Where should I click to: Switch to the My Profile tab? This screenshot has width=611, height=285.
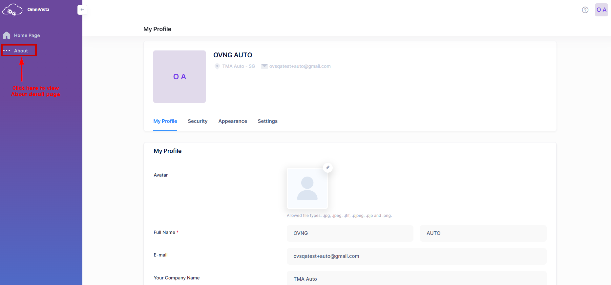click(165, 121)
